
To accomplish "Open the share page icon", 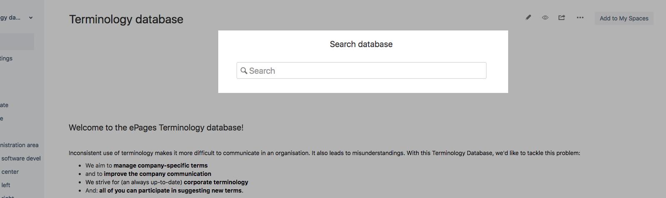I will click(x=562, y=18).
